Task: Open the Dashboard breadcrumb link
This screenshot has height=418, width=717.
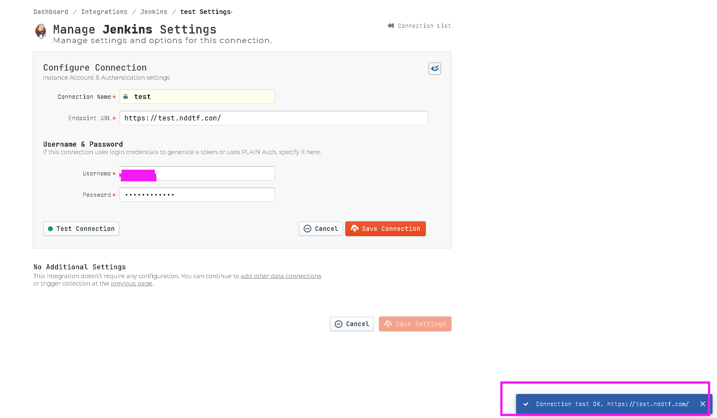Action: pos(51,12)
